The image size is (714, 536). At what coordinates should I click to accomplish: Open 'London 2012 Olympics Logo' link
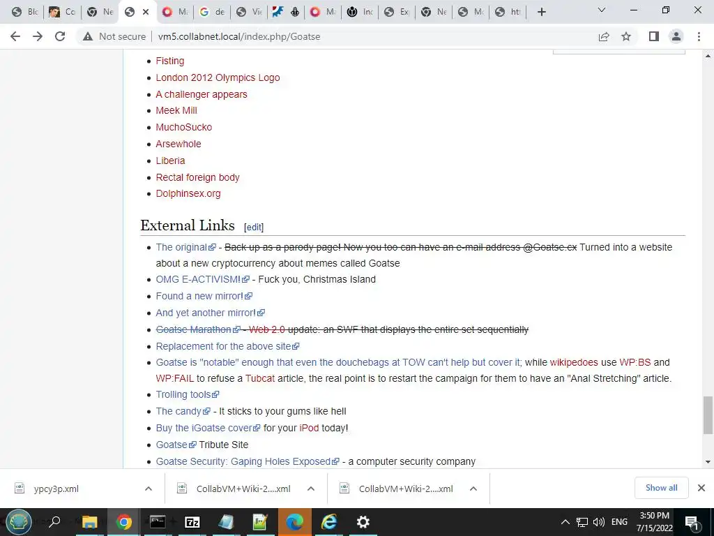[x=218, y=77]
